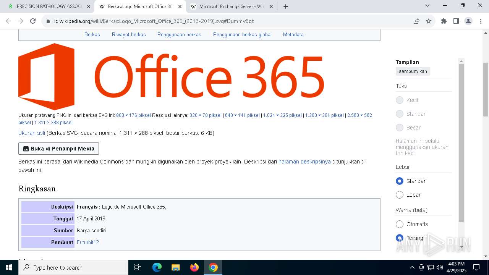Click the sidebar panel scroll-up arrow
The image size is (489, 275).
(461, 61)
